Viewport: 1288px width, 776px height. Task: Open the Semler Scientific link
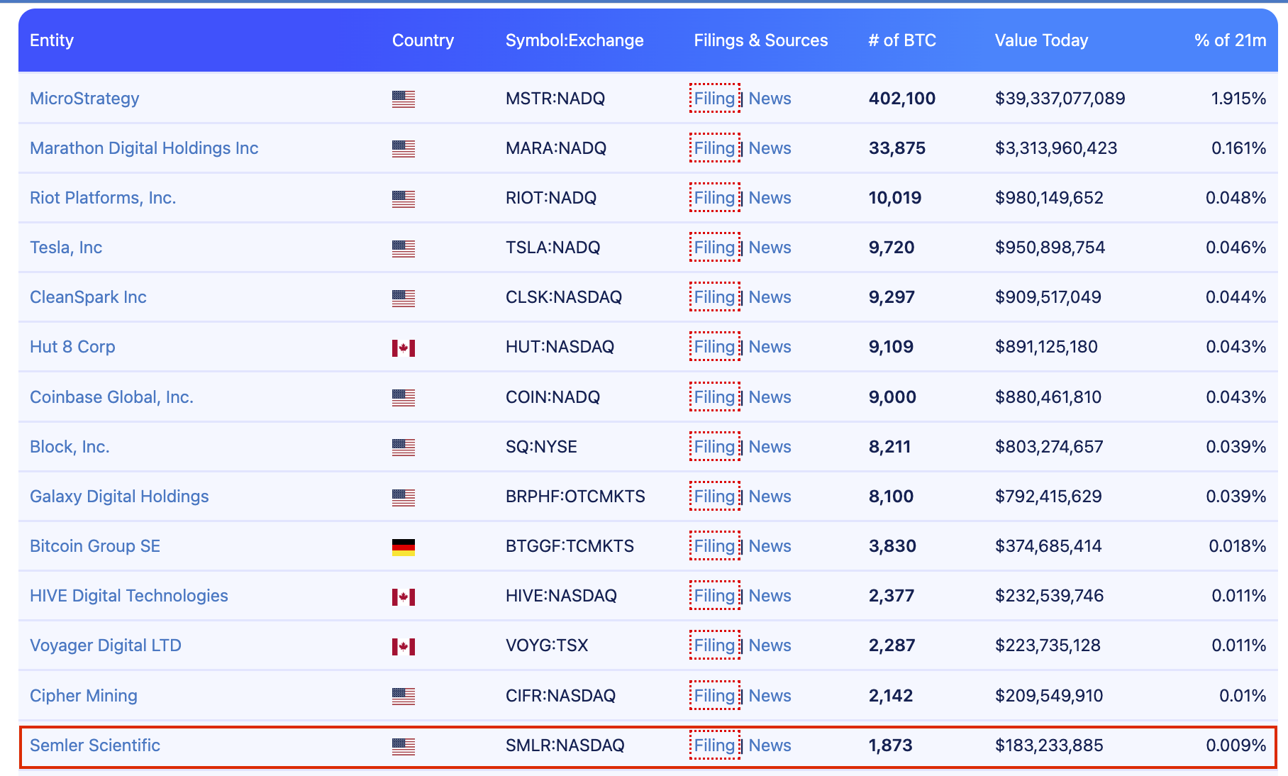tap(95, 745)
